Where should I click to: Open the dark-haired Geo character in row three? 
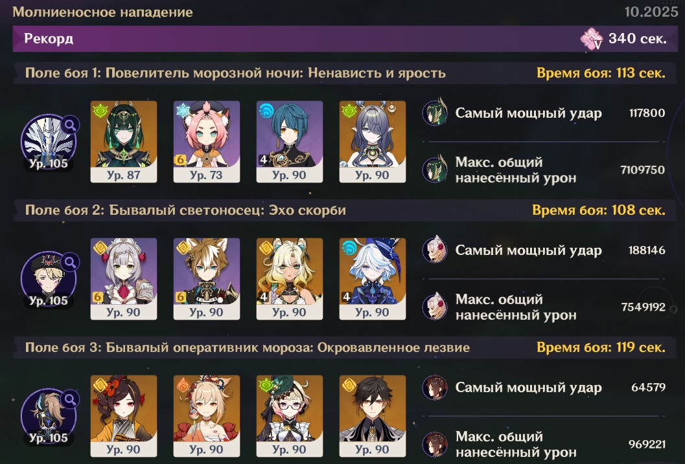(373, 416)
